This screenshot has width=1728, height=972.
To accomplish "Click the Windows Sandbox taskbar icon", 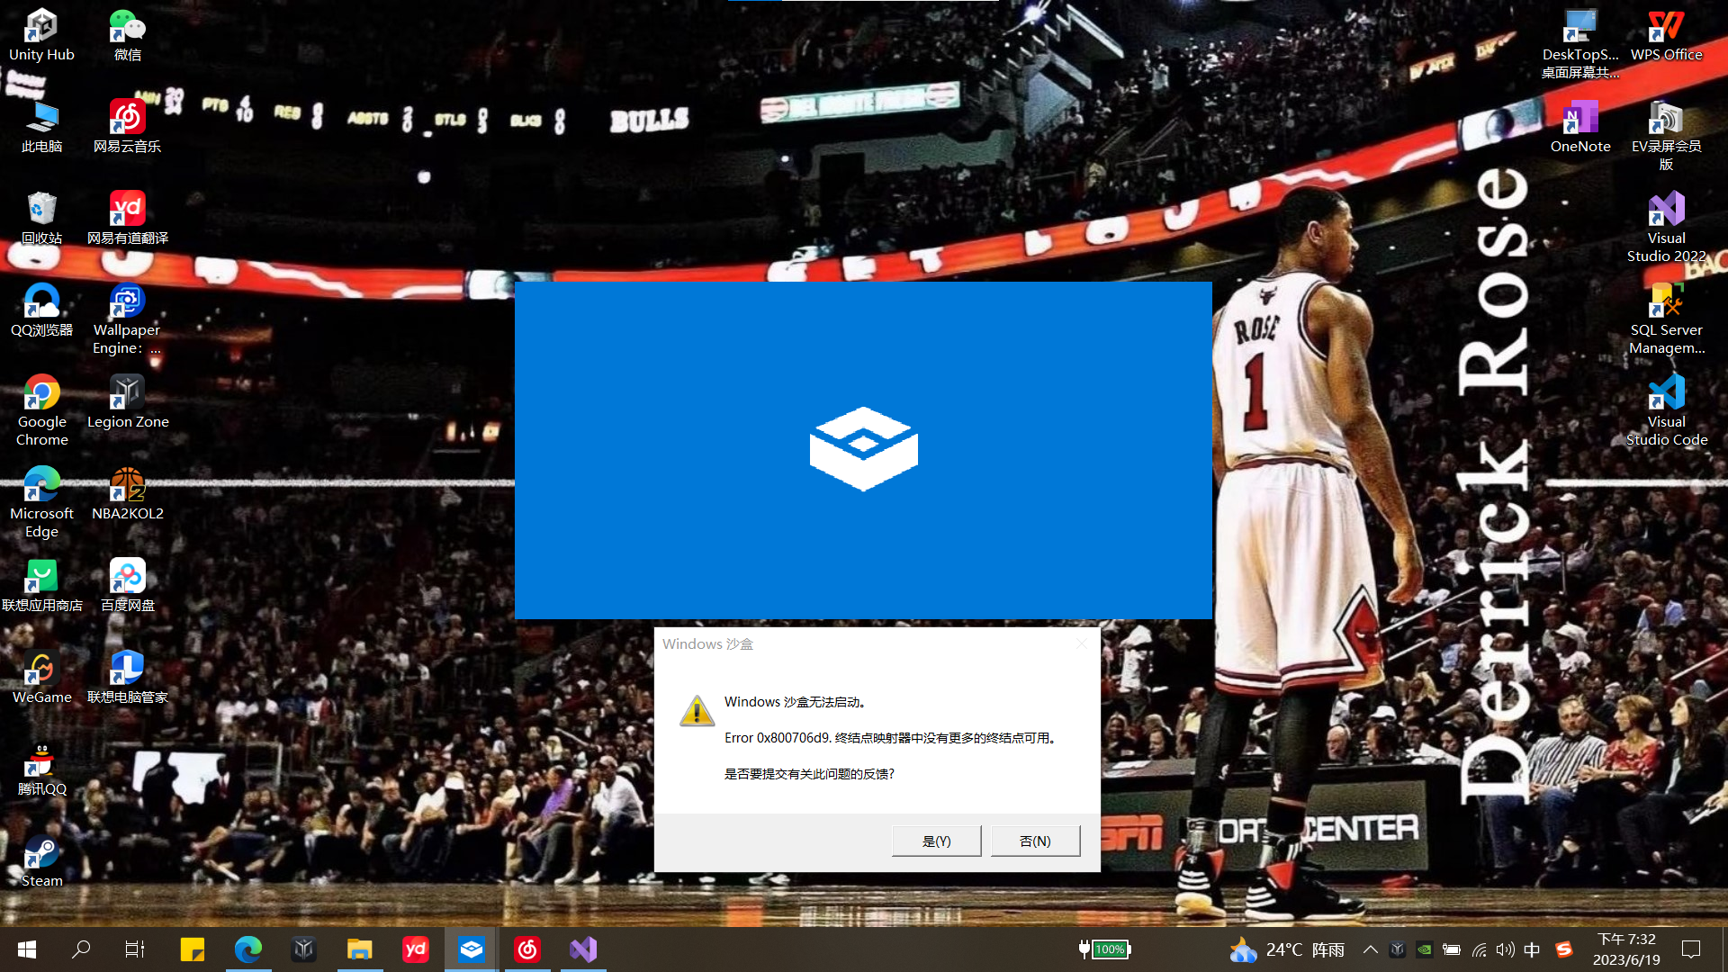I will [x=472, y=949].
